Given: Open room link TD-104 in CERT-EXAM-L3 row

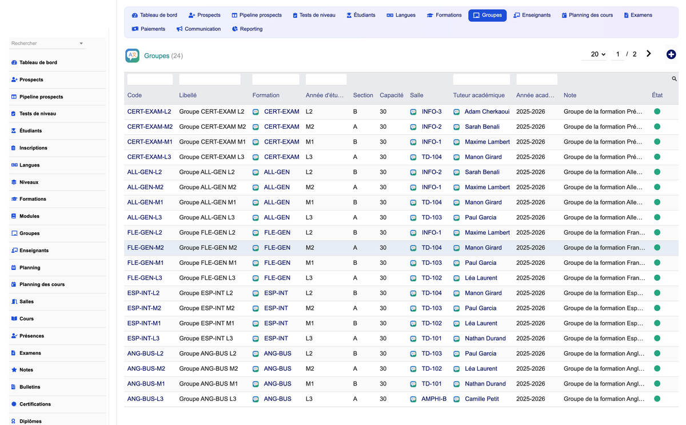Looking at the screenshot, I should point(432,157).
